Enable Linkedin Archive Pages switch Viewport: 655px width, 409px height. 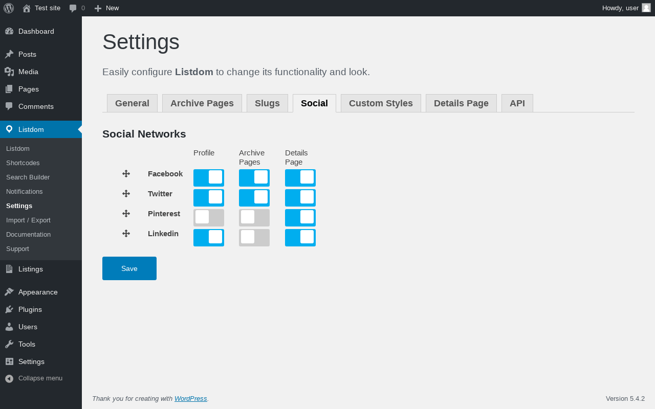254,238
